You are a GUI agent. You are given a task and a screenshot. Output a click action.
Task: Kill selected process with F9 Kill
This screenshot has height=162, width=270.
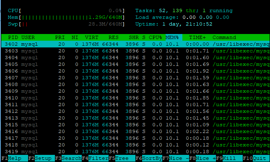tap(229, 158)
